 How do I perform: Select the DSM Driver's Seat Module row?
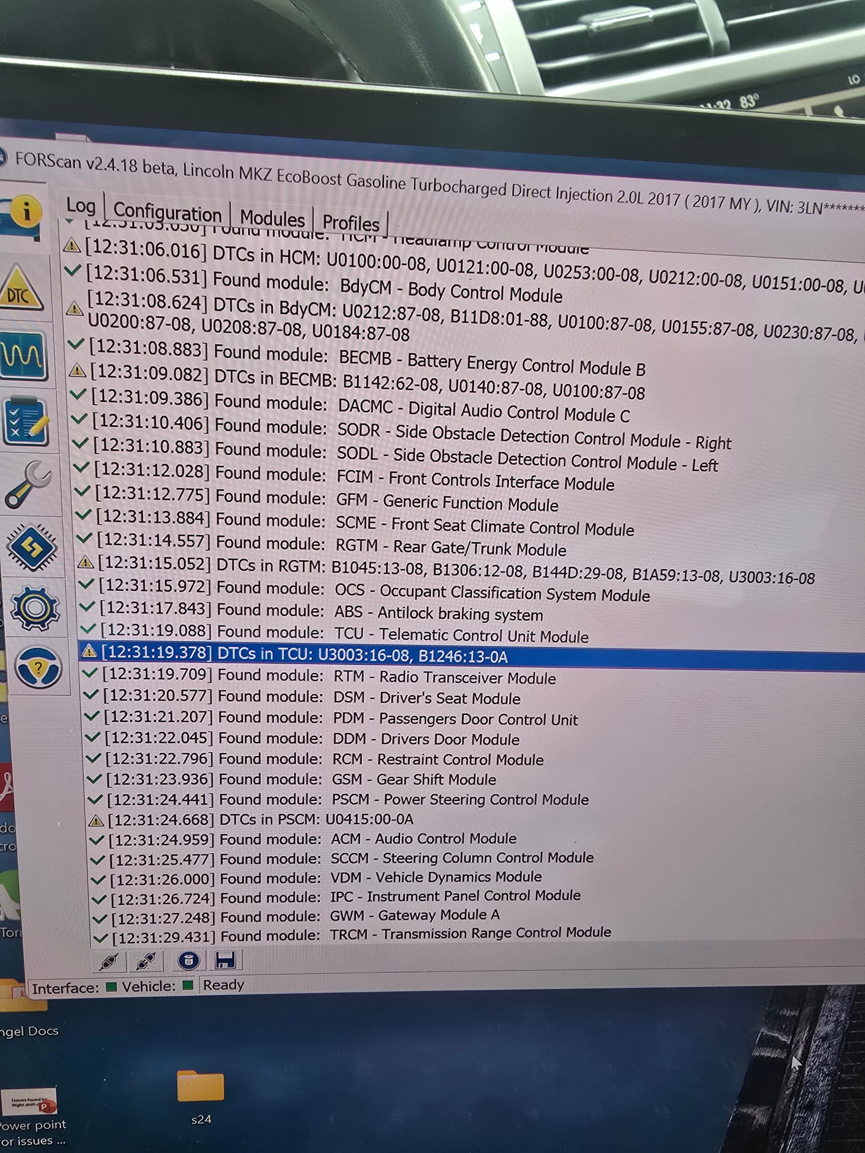click(x=302, y=697)
